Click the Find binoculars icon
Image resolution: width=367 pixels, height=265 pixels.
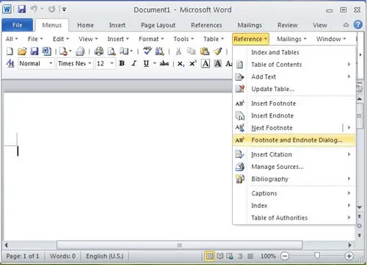point(160,51)
